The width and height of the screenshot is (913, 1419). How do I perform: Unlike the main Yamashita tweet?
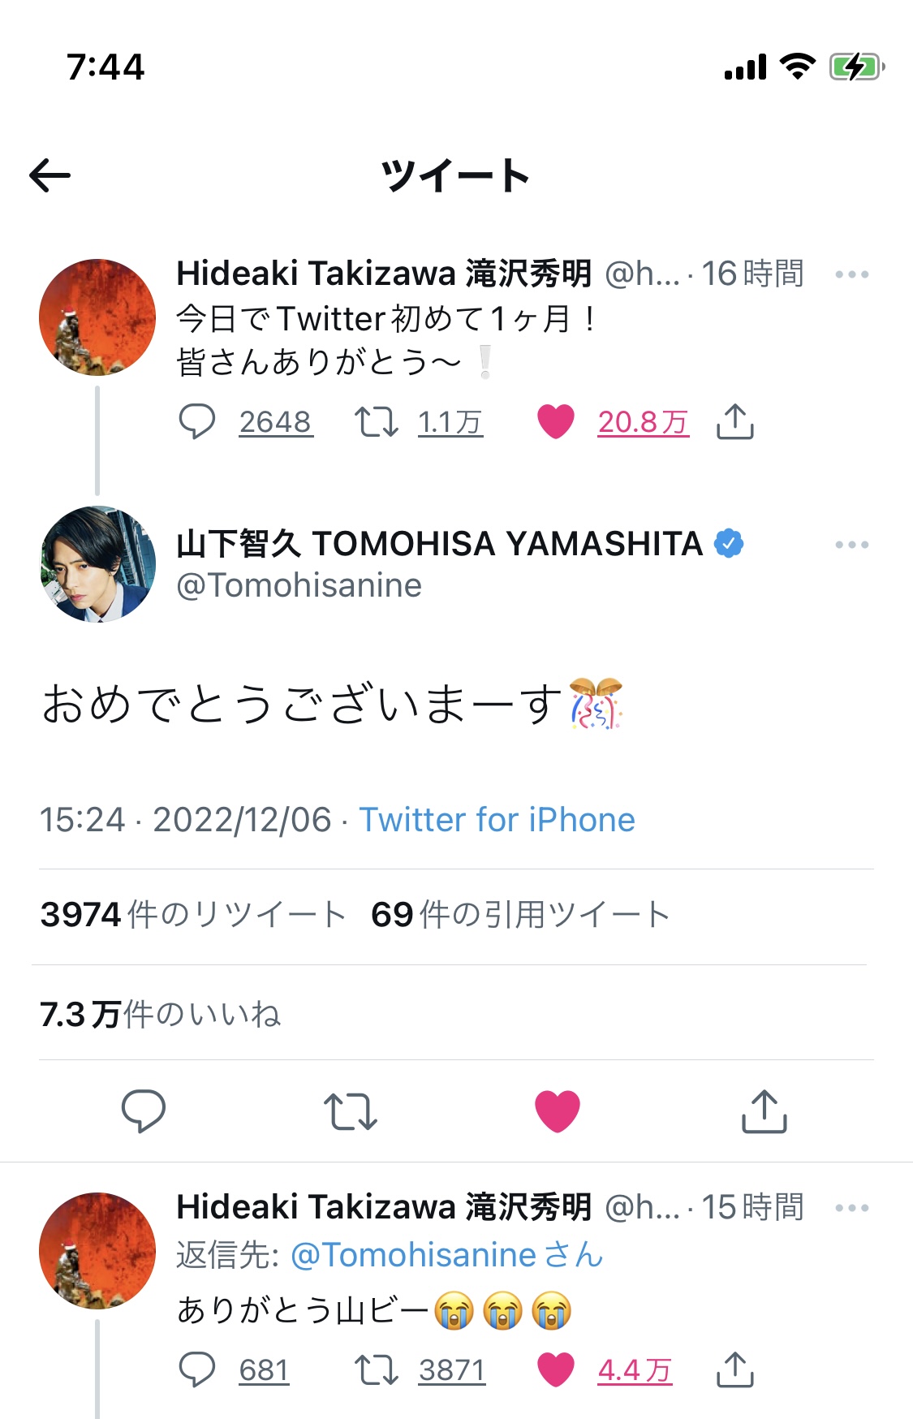pyautogui.click(x=558, y=1111)
